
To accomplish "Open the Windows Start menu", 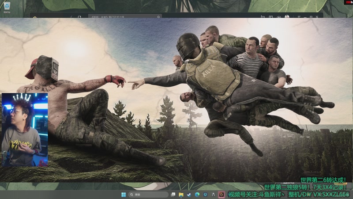I will pos(124,195).
